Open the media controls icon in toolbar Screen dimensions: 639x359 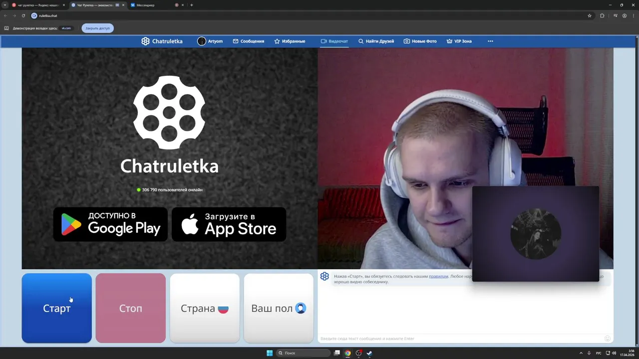click(x=616, y=15)
